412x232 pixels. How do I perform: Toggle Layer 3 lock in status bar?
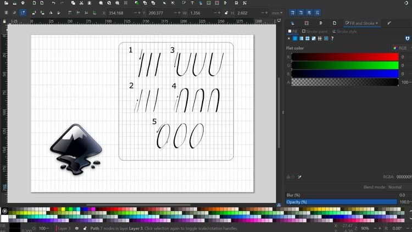coord(85,228)
